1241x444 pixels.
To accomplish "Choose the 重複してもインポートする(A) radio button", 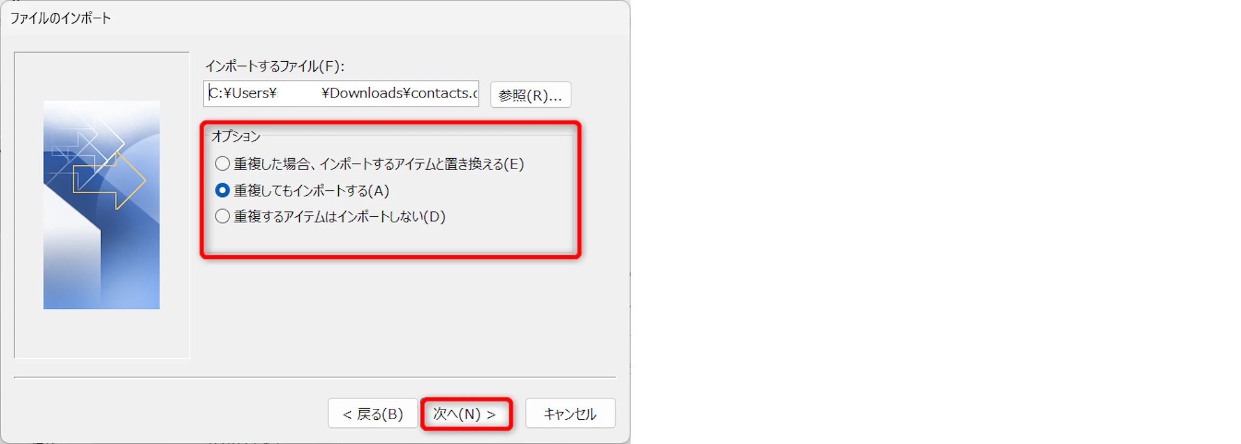I will coord(222,190).
